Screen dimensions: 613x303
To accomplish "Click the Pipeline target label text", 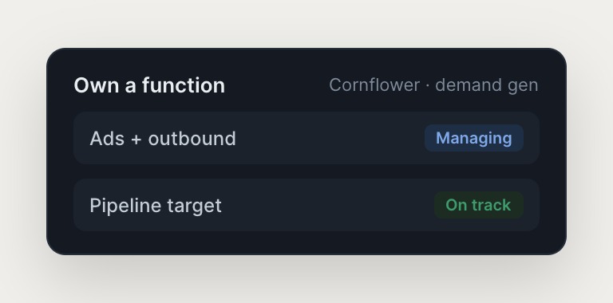I will click(156, 206).
